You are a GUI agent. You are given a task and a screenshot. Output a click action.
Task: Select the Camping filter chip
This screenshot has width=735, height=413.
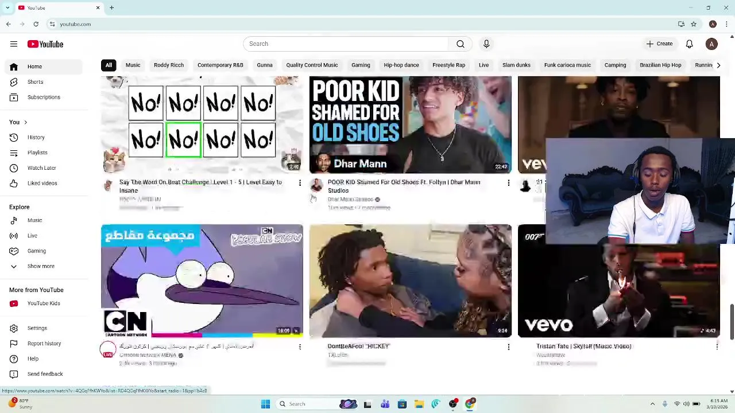coord(615,65)
